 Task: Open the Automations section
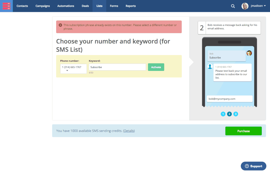click(x=66, y=6)
